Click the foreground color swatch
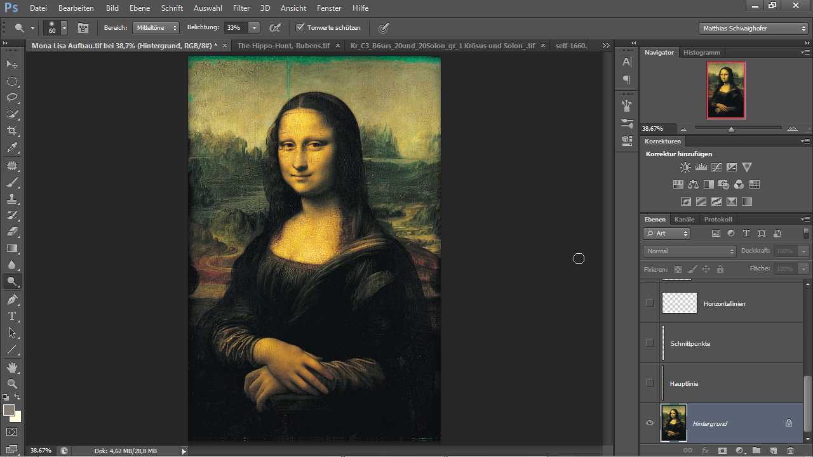The height and width of the screenshot is (457, 813). (9, 410)
